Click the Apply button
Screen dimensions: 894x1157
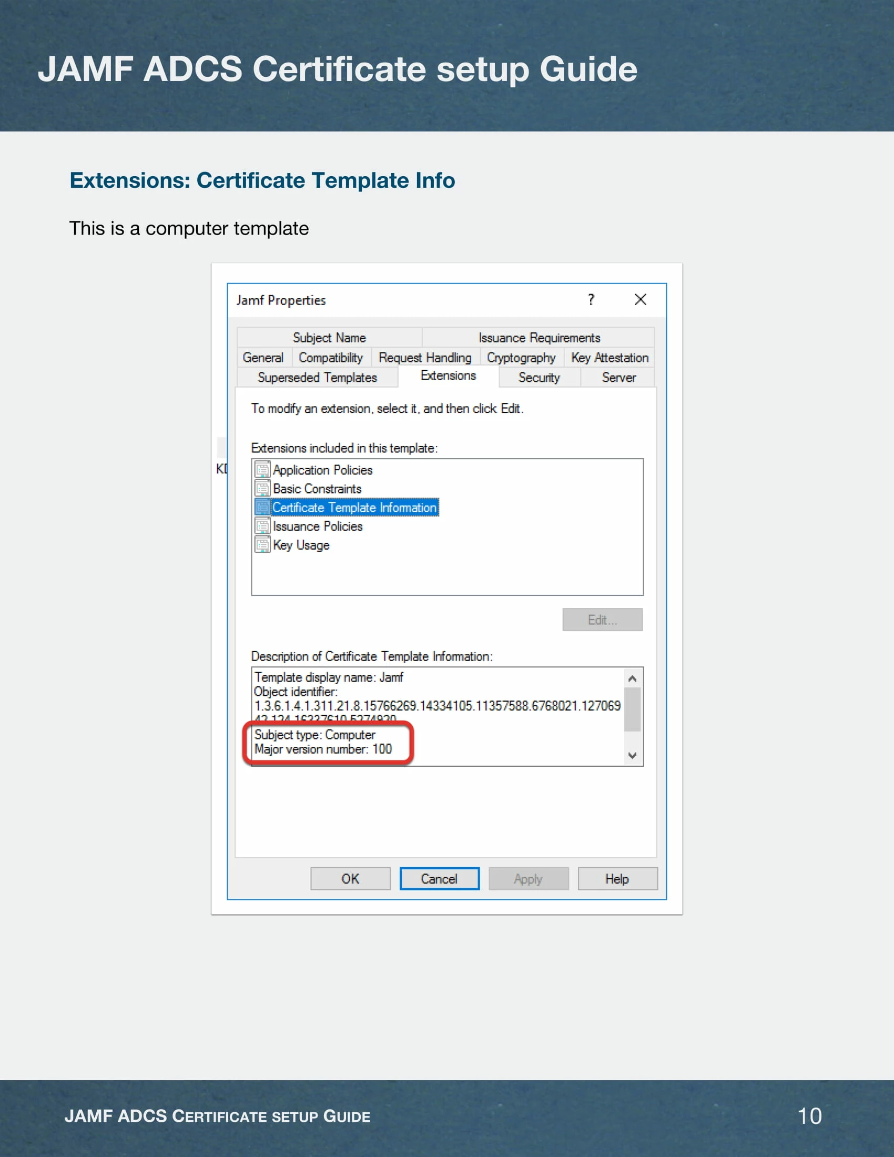point(529,879)
